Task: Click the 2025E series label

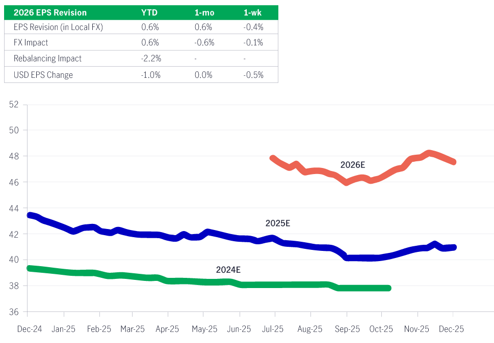Action: coord(278,223)
